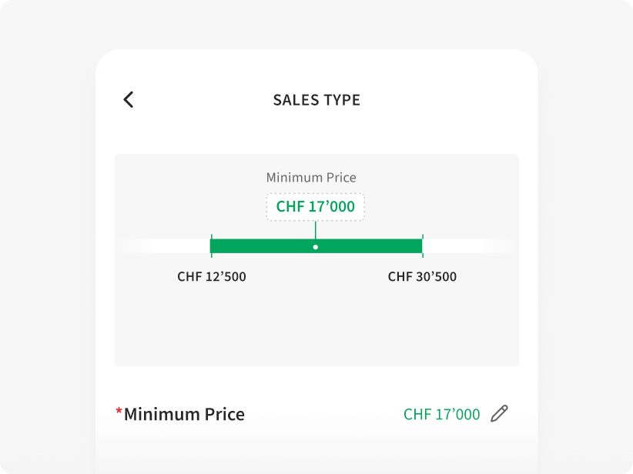
Task: Select the Minimum Price label above the slider
Action: [x=311, y=177]
